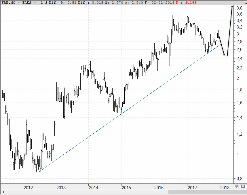
Task: Click the red P : 3,165 value
Action: [x=186, y=3]
